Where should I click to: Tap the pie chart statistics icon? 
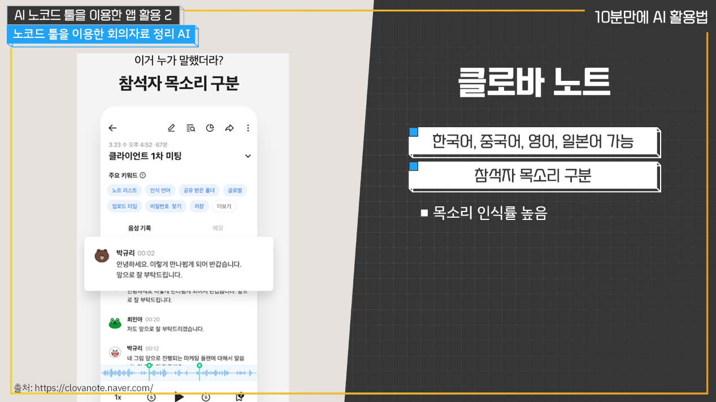click(x=210, y=128)
